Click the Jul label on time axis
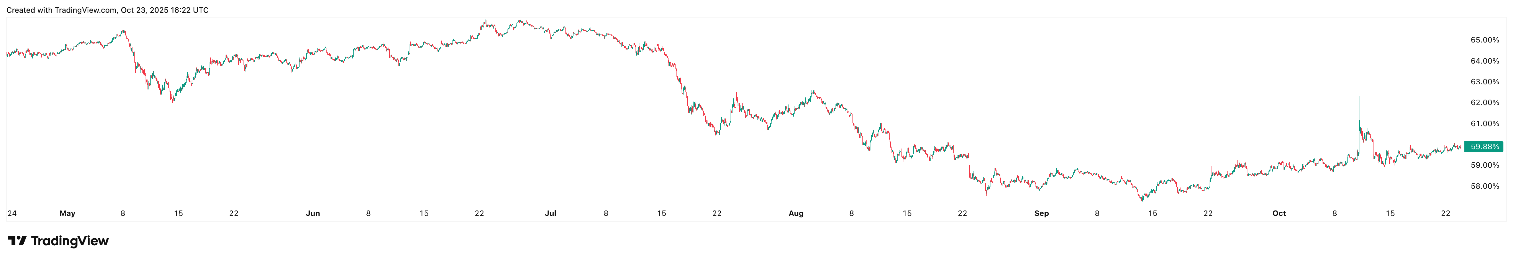Viewport: 1513px width, 260px height. 551,214
